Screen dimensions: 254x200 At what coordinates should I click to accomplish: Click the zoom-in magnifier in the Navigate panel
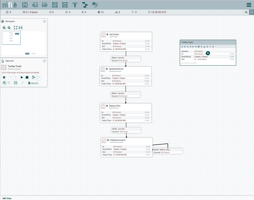tap(4, 28)
